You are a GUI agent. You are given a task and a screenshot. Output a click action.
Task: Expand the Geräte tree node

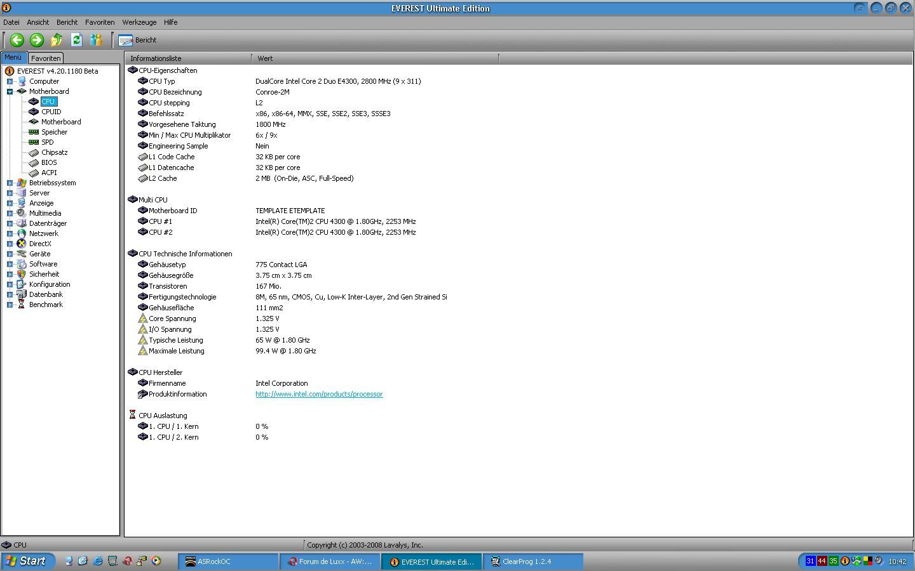coord(10,254)
